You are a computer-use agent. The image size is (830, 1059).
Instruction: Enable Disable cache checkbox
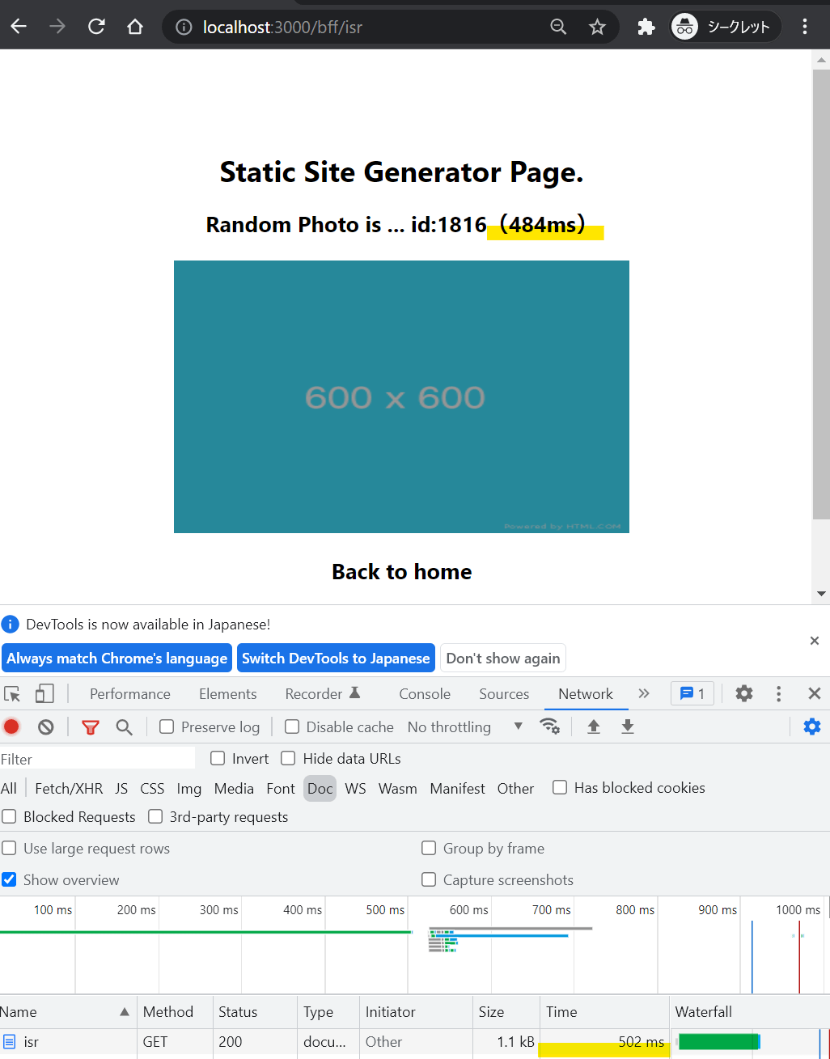(292, 726)
